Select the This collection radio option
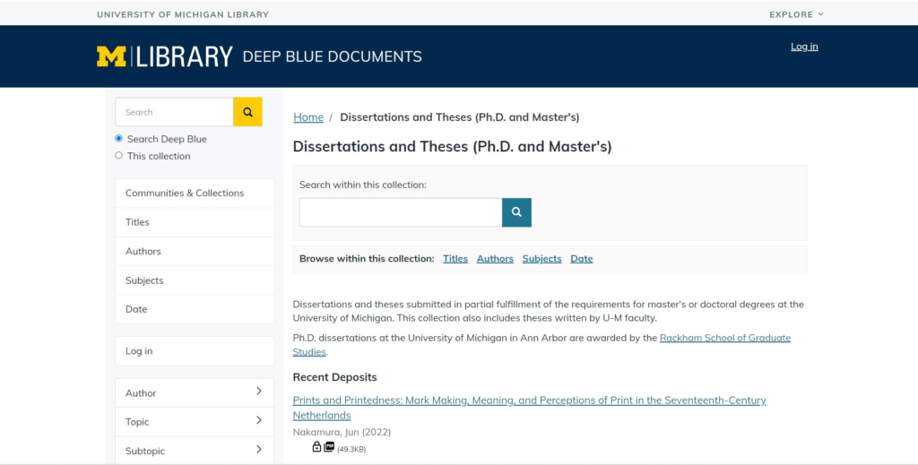This screenshot has height=465, width=918. coord(119,156)
